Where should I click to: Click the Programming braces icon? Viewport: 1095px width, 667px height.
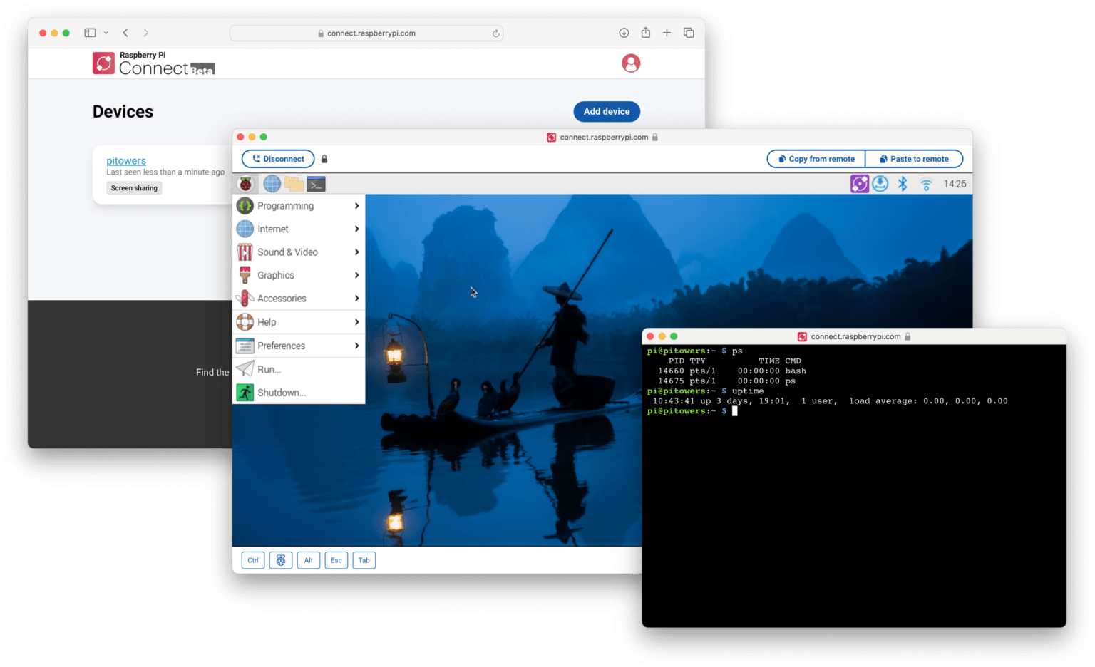coord(245,206)
